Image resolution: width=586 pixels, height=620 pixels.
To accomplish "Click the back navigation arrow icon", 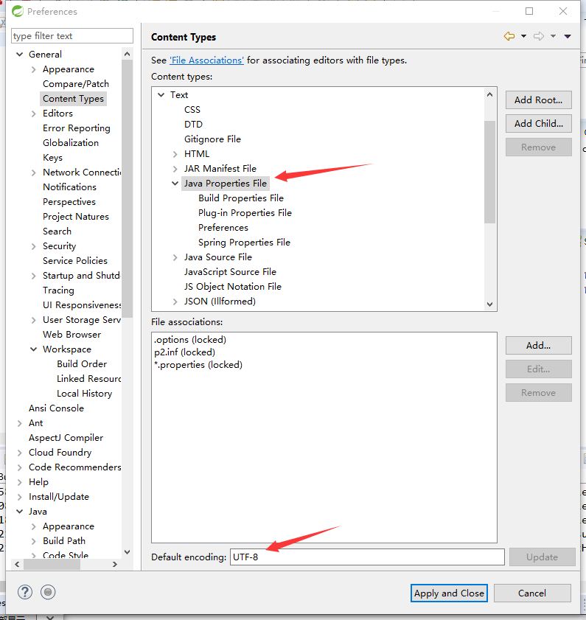I will [509, 36].
